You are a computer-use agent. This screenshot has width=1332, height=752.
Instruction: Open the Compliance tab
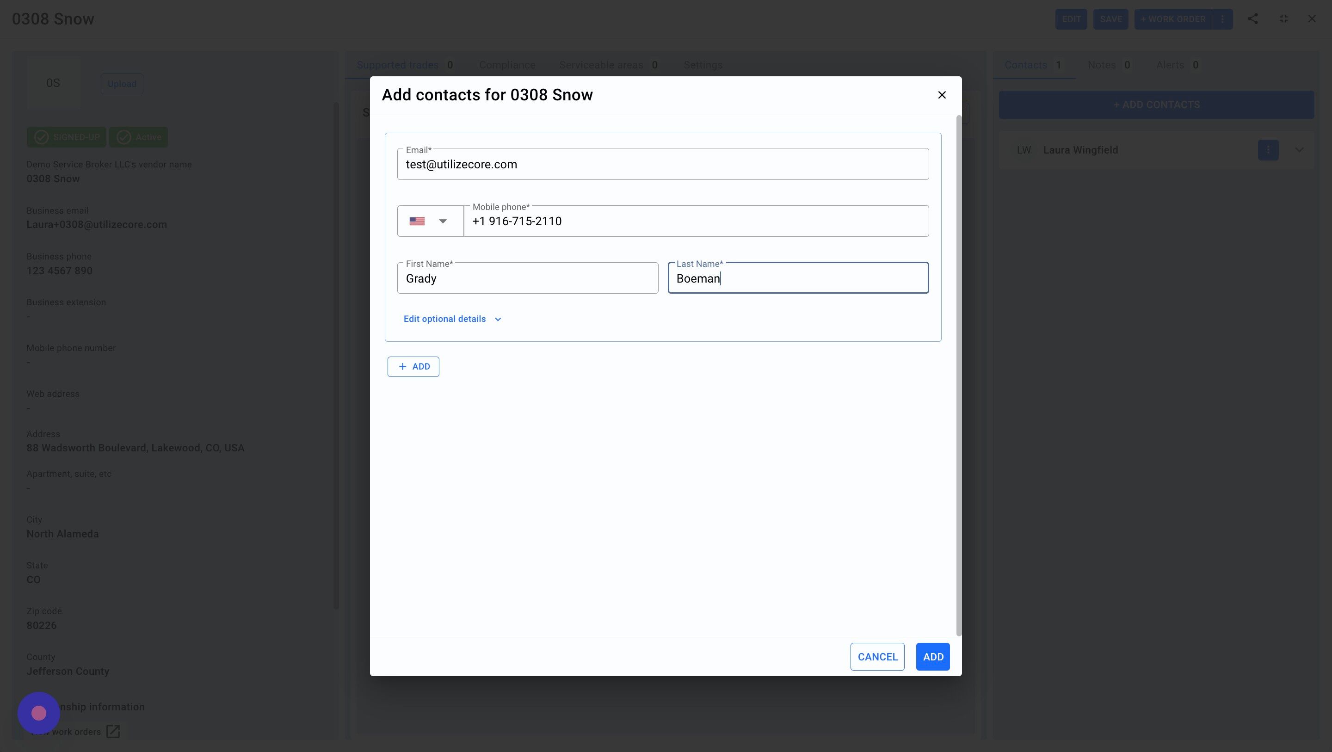tap(507, 65)
